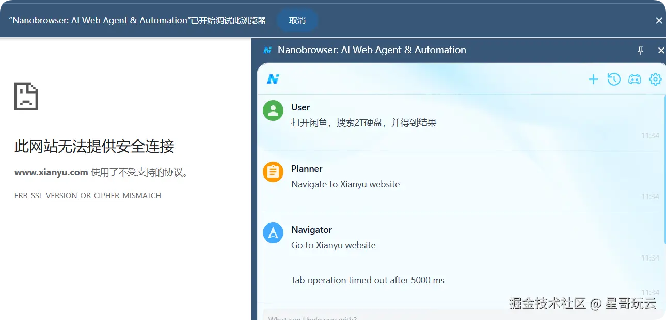Image resolution: width=666 pixels, height=320 pixels.
Task: Click the Nanobrowser logo in chat header
Action: point(273,79)
